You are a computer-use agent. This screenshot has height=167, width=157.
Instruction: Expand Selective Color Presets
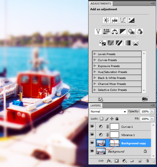pos(94,90)
